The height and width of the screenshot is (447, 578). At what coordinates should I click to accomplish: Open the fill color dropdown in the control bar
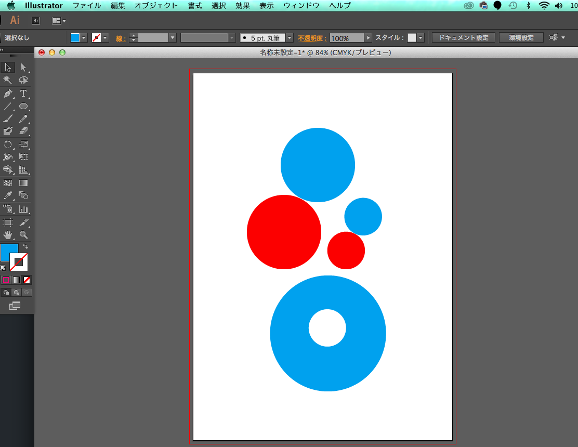point(84,37)
